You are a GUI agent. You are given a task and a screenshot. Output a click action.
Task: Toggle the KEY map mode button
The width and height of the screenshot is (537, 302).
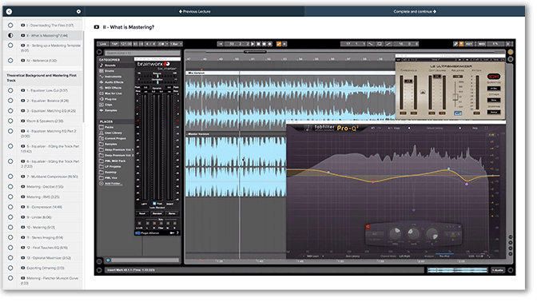click(x=469, y=44)
